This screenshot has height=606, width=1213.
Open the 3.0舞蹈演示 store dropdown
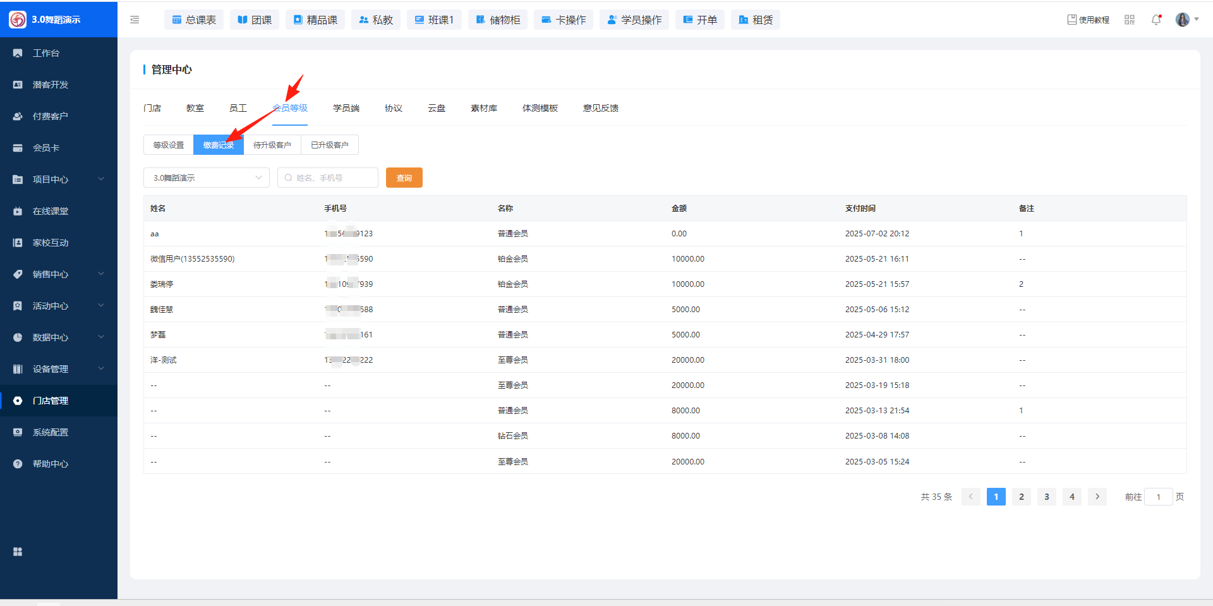point(207,178)
